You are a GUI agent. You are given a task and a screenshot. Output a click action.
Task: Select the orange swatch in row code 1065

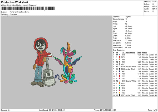point(120,83)
